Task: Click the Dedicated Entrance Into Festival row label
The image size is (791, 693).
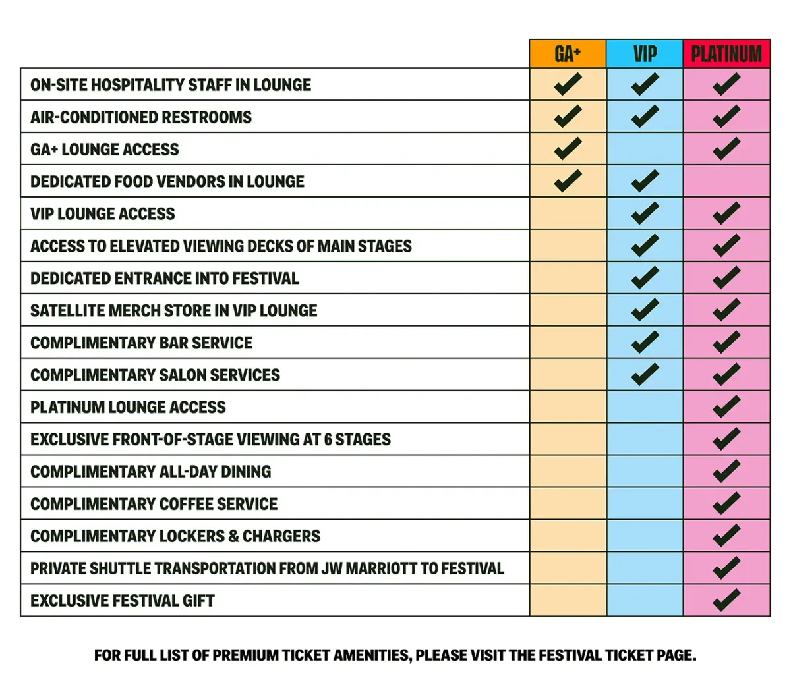Action: click(x=165, y=279)
